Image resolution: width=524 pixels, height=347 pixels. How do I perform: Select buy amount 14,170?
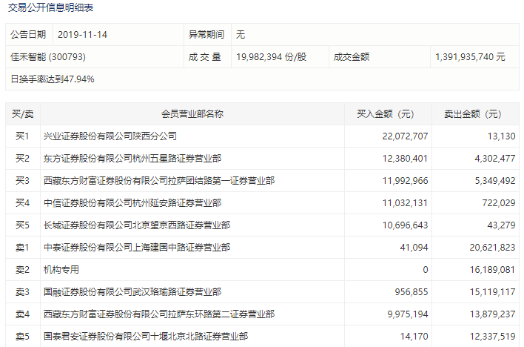point(414,337)
